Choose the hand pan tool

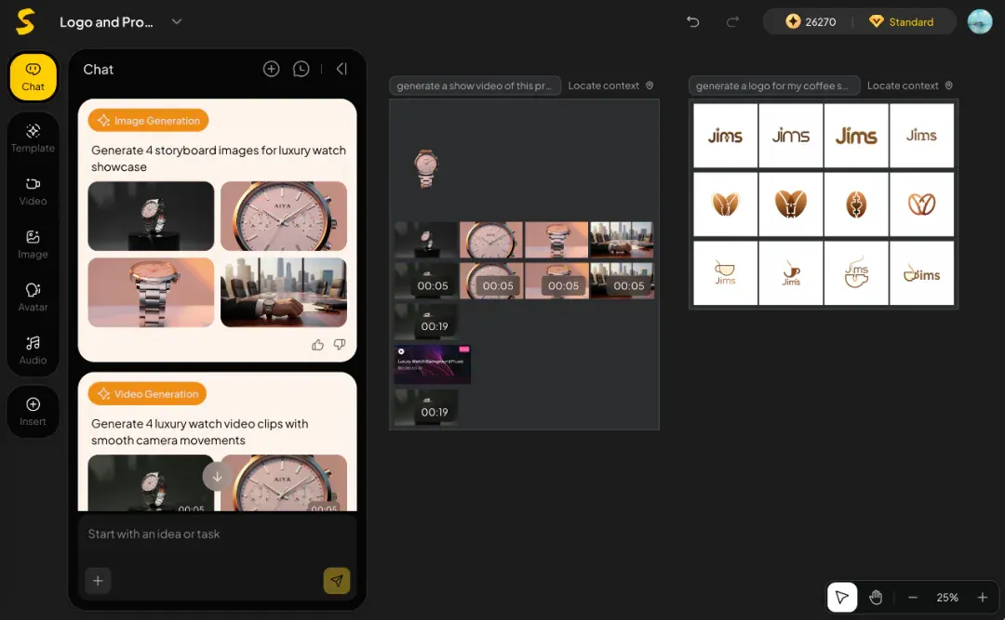point(876,598)
